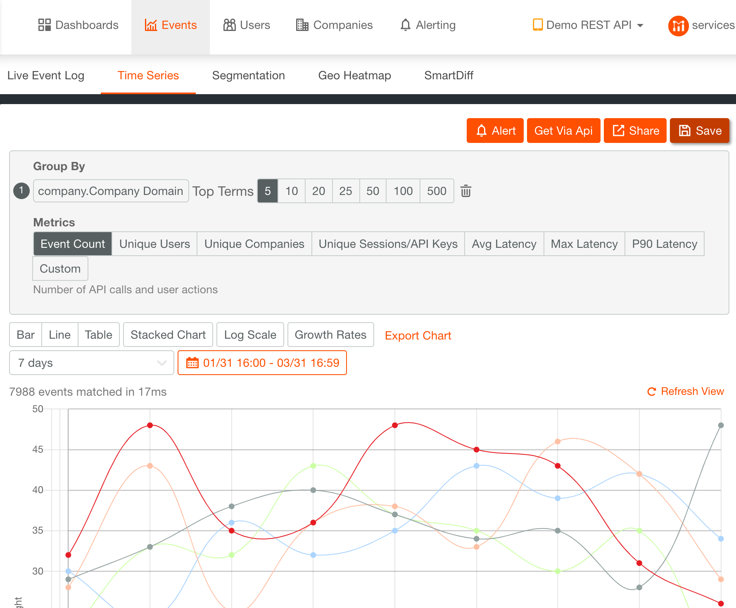This screenshot has width=736, height=608.
Task: Click the company.Company Domain group-by field
Action: [x=111, y=191]
